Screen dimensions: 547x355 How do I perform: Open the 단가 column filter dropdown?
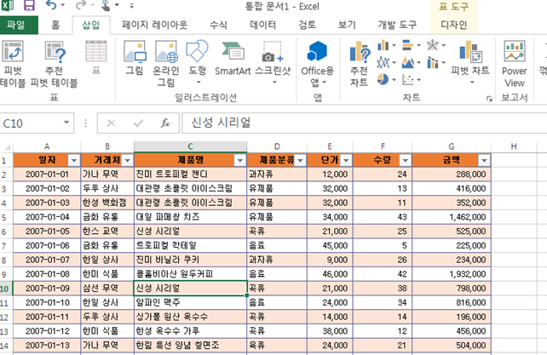346,160
